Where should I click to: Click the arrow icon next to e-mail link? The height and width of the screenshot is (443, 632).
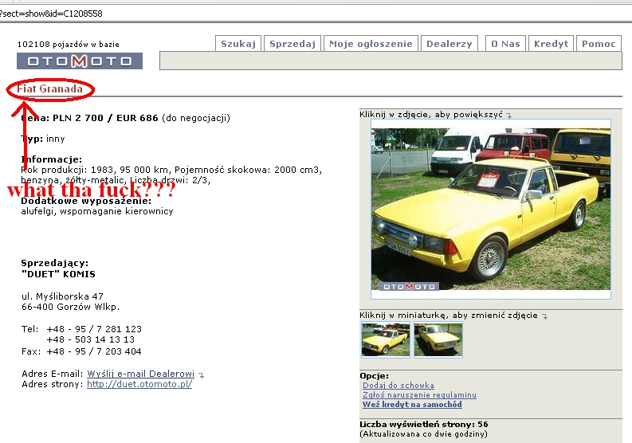click(x=201, y=375)
